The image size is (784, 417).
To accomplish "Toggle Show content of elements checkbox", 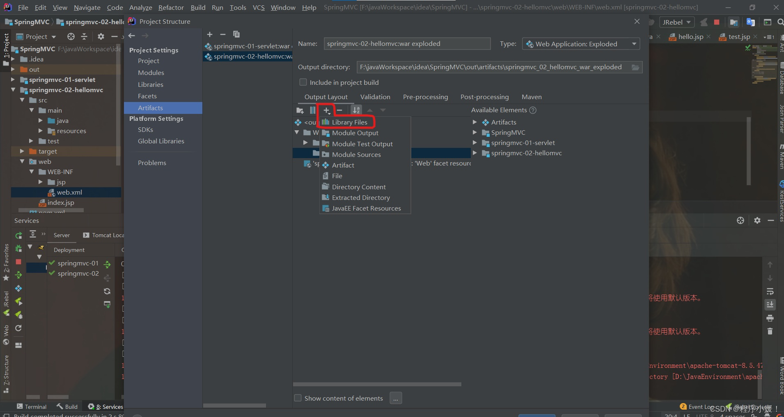I will coord(298,398).
